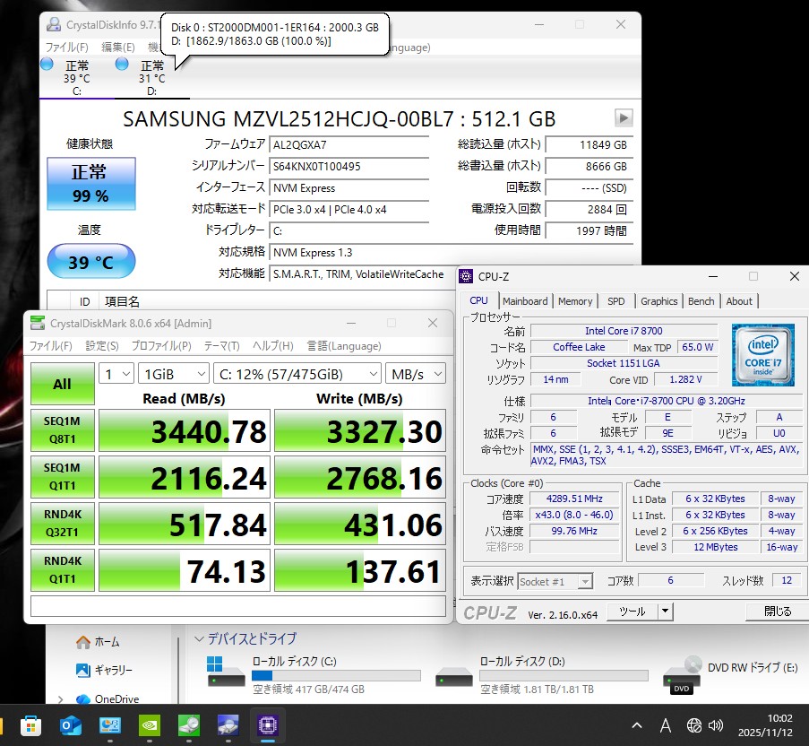Click the next disk arrow in CrystalDiskInfo
Screen dimensions: 809x746
624,118
